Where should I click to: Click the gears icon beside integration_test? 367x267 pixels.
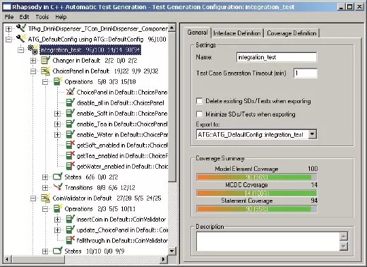(32, 49)
